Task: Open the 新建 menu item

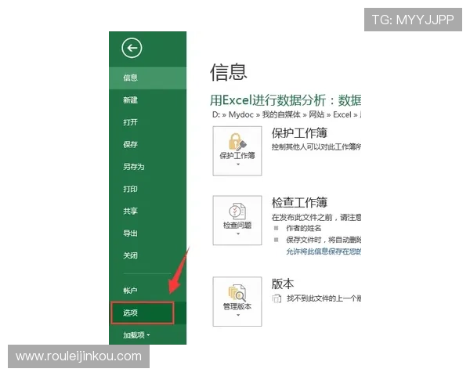Action: click(x=147, y=100)
